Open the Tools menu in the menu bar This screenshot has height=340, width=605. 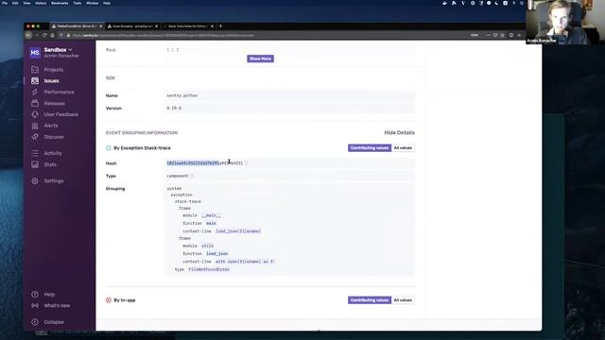pos(78,3)
